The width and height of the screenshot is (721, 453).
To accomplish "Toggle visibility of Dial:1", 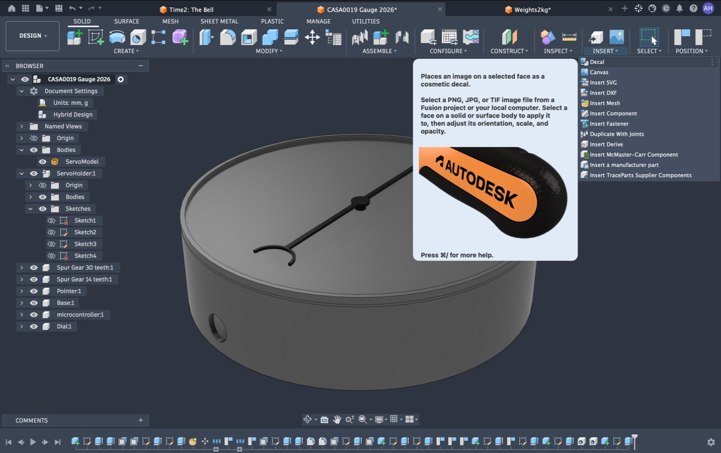I will tap(34, 326).
